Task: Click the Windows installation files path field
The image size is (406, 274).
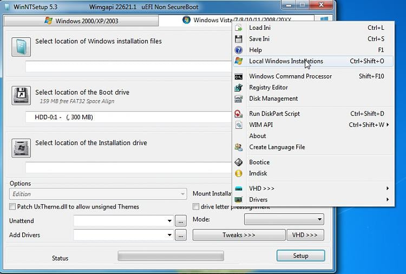Action: click(129, 66)
